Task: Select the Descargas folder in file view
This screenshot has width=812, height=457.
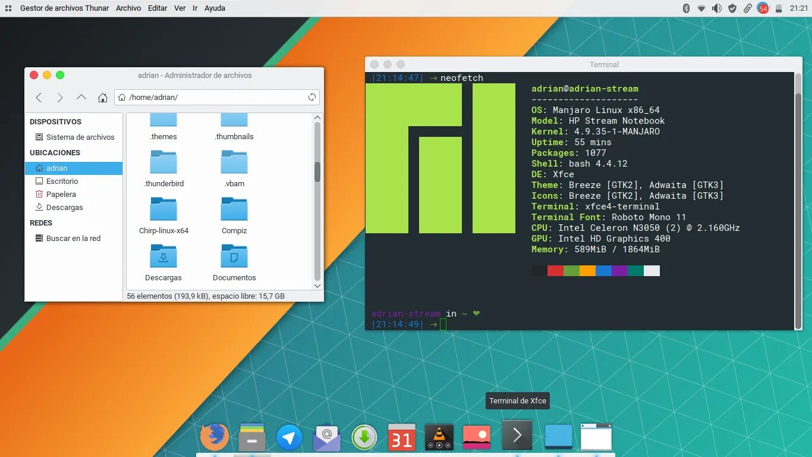Action: [x=163, y=262]
